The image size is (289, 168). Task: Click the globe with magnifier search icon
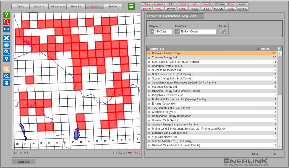[x=7, y=52]
